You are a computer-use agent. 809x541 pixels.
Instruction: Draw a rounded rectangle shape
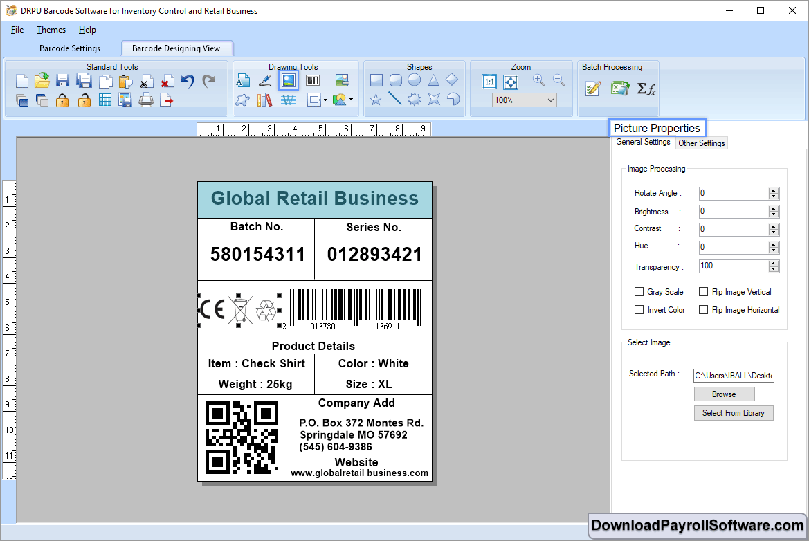[396, 80]
